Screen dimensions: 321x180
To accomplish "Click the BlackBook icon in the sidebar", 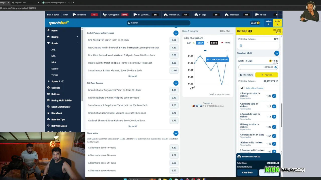I will tap(49, 113).
